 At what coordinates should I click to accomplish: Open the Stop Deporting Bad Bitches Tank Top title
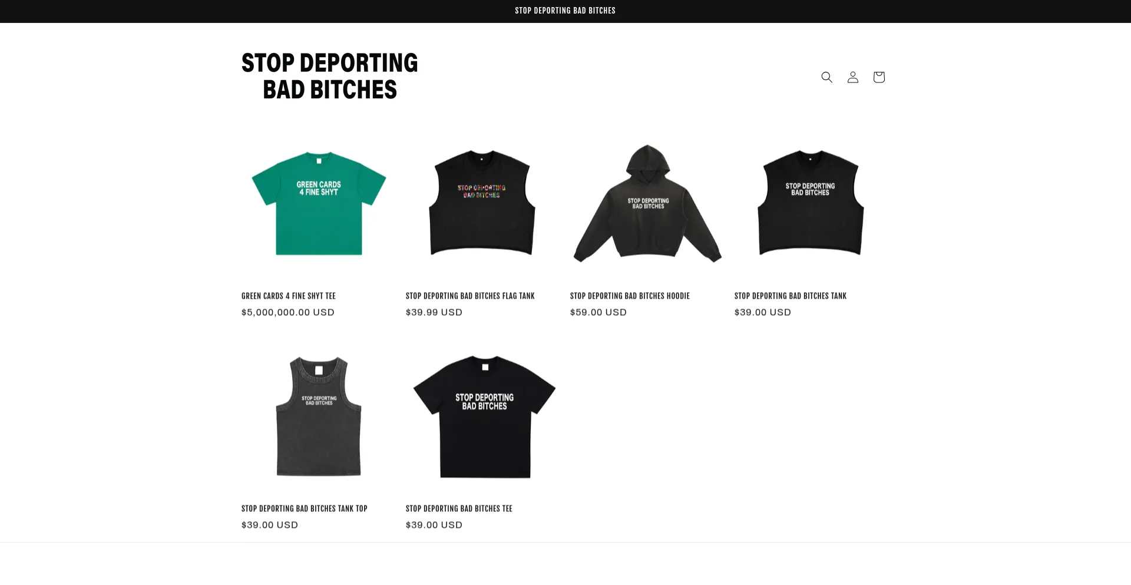[x=304, y=508]
